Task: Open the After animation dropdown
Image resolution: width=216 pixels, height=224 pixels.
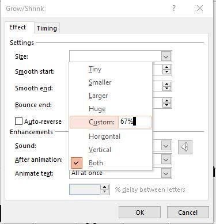Action: [166, 160]
